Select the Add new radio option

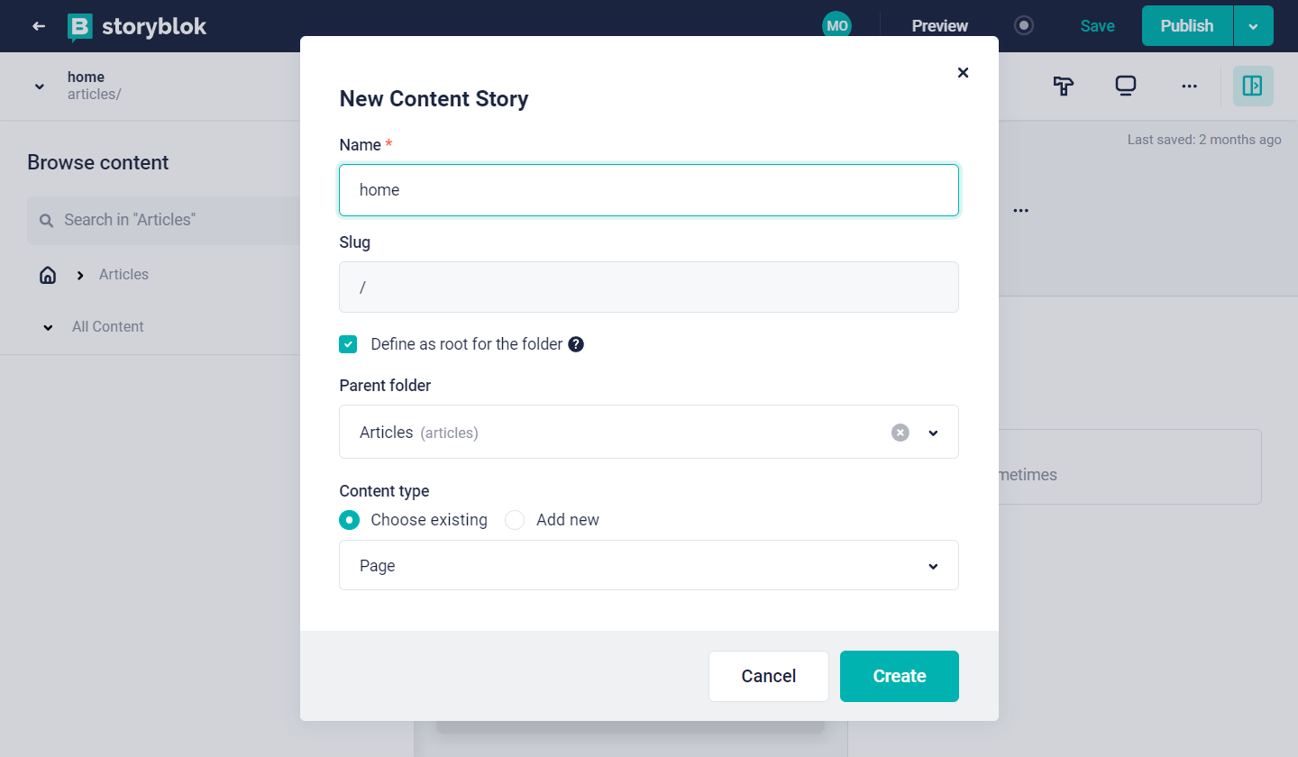tap(515, 520)
